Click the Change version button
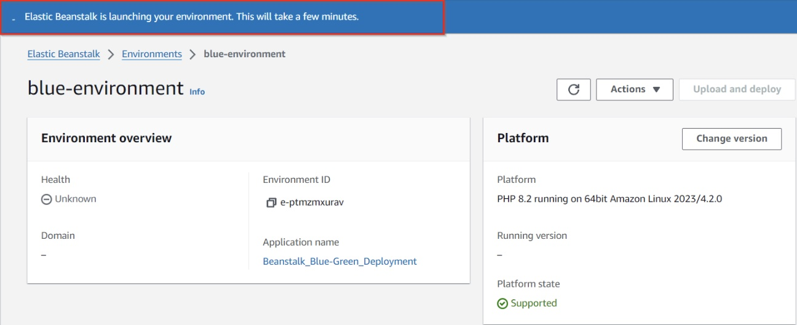The width and height of the screenshot is (797, 325). 731,138
